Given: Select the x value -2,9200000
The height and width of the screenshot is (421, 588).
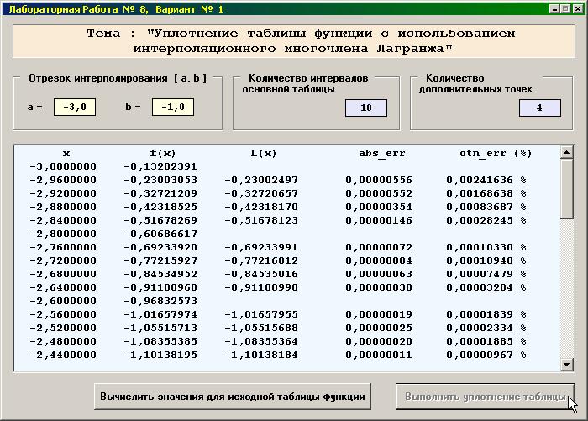Looking at the screenshot, I should pyautogui.click(x=63, y=193).
